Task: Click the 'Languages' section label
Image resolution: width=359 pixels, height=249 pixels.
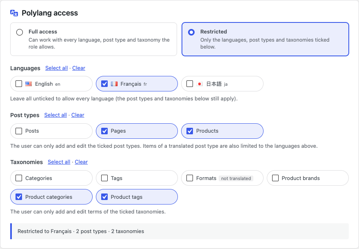Action: [x=25, y=68]
